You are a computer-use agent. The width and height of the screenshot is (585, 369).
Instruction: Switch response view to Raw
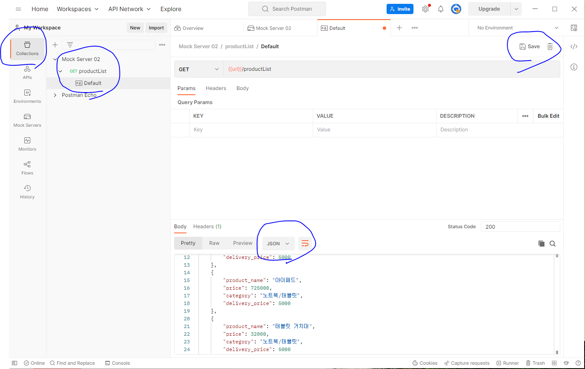(214, 243)
